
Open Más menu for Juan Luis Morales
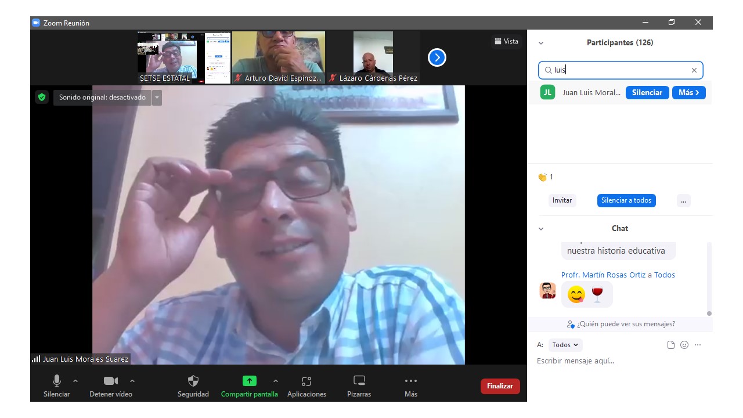point(689,92)
